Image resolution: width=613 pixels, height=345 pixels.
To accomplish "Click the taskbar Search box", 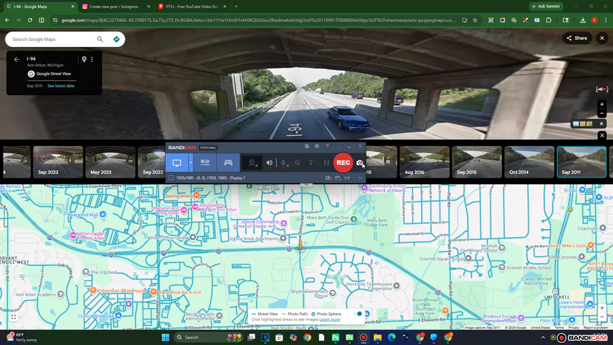I will tap(207, 337).
